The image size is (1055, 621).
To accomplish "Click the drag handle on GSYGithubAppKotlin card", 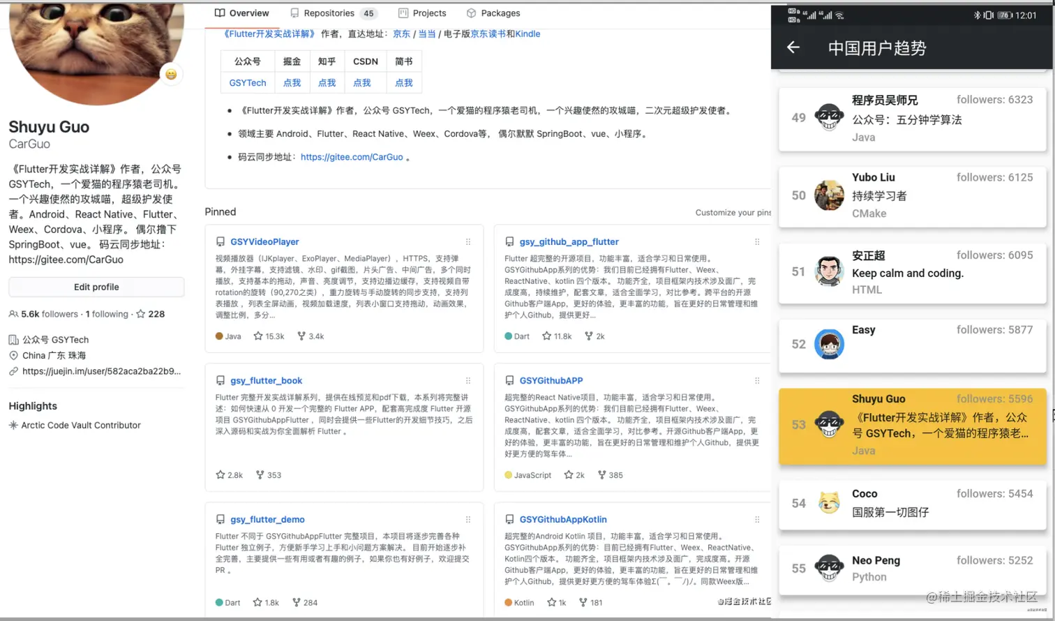I will pyautogui.click(x=757, y=519).
